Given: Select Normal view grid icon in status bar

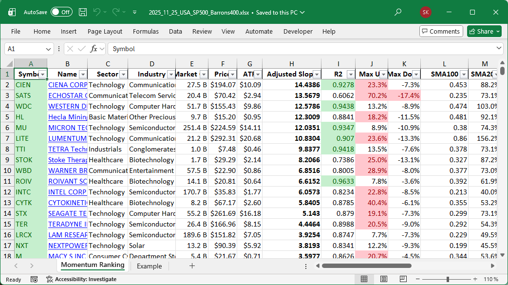Looking at the screenshot, I should click(364, 279).
